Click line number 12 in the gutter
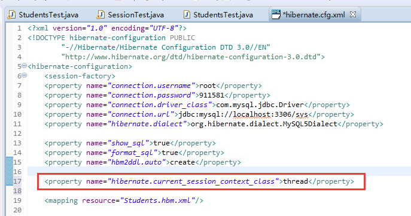This screenshot has height=216, width=411. pyautogui.click(x=17, y=133)
